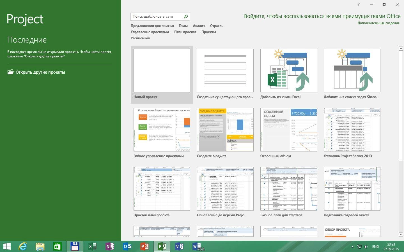Open Visio from the taskbar
The image size is (404, 252).
[x=179, y=246]
